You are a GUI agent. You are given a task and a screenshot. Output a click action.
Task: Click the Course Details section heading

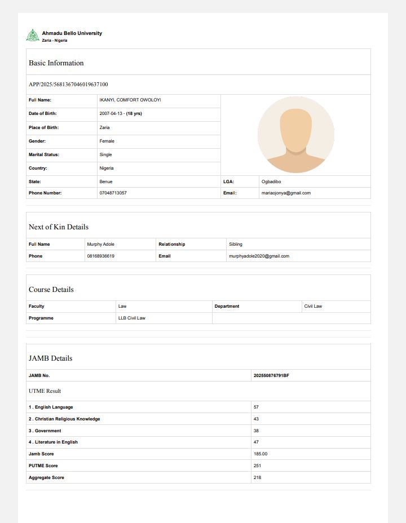click(x=51, y=290)
